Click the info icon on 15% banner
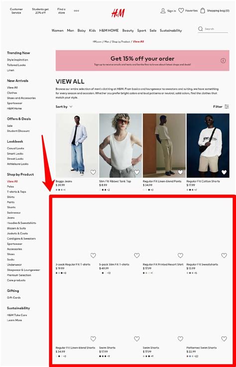The height and width of the screenshot is (367, 236). tap(223, 61)
